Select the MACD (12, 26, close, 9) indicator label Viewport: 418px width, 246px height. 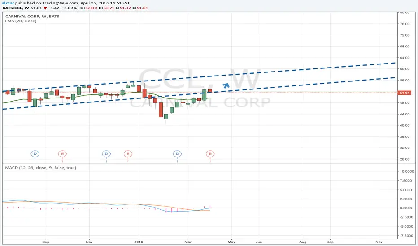[x=40, y=168]
